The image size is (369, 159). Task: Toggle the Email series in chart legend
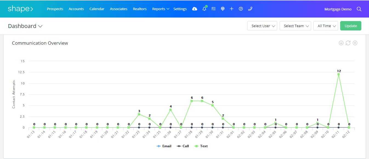coord(164,146)
